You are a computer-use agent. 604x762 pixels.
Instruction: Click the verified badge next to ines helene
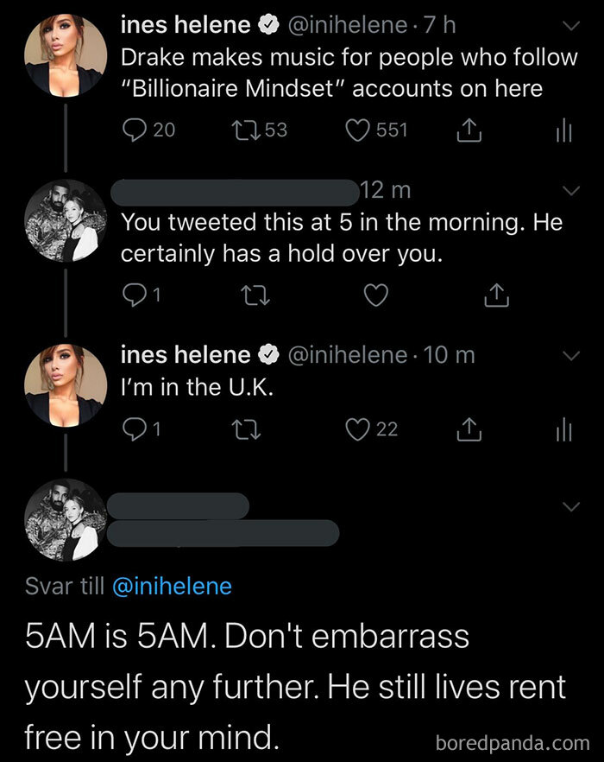click(x=267, y=25)
